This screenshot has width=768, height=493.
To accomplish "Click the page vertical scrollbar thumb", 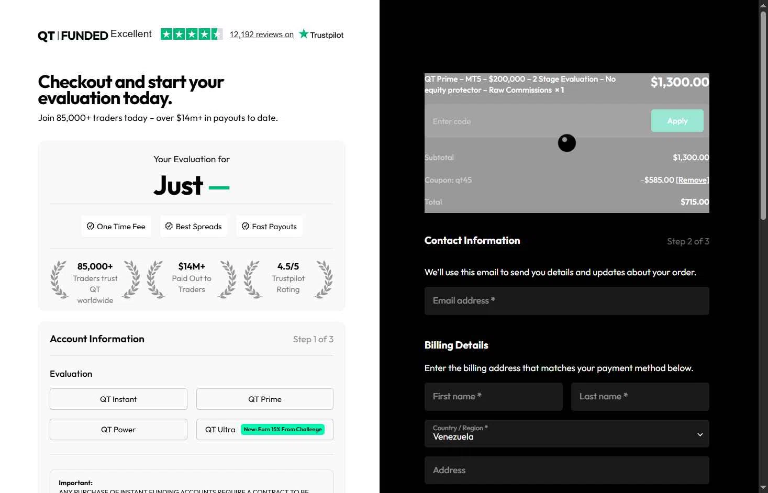I will 763,115.
